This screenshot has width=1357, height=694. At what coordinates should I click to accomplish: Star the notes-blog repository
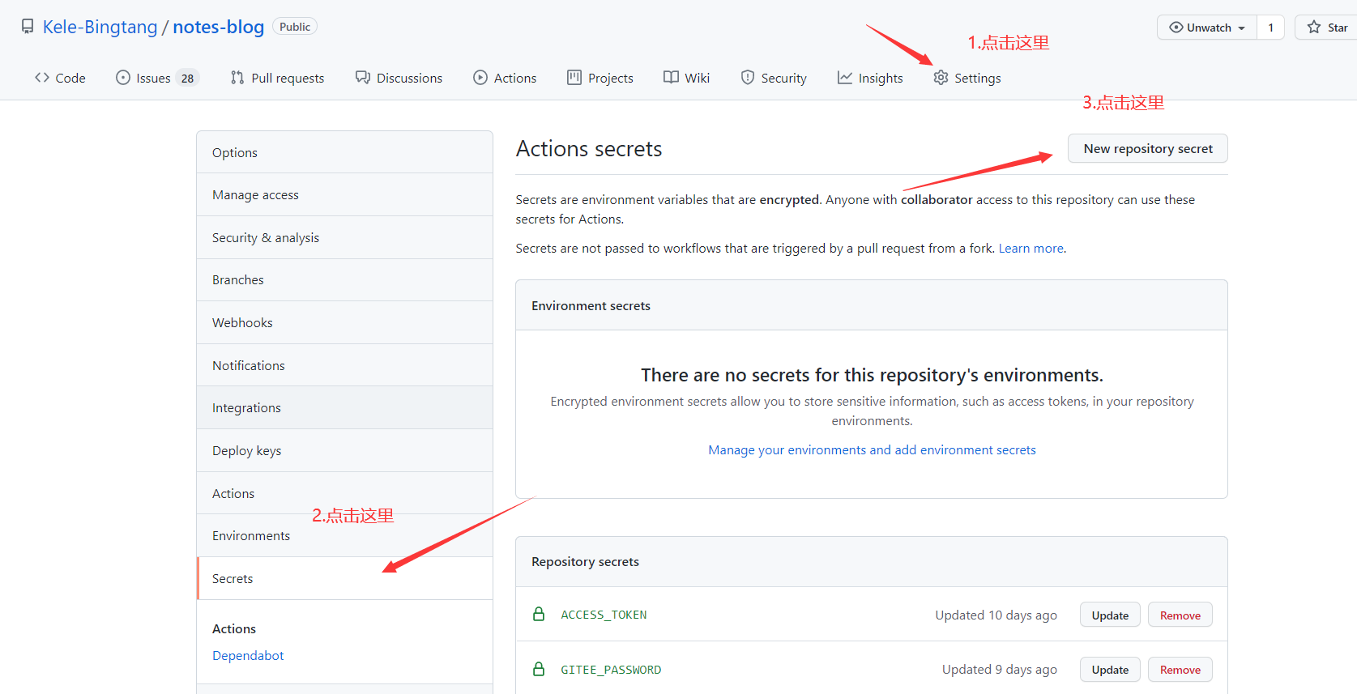tap(1326, 28)
